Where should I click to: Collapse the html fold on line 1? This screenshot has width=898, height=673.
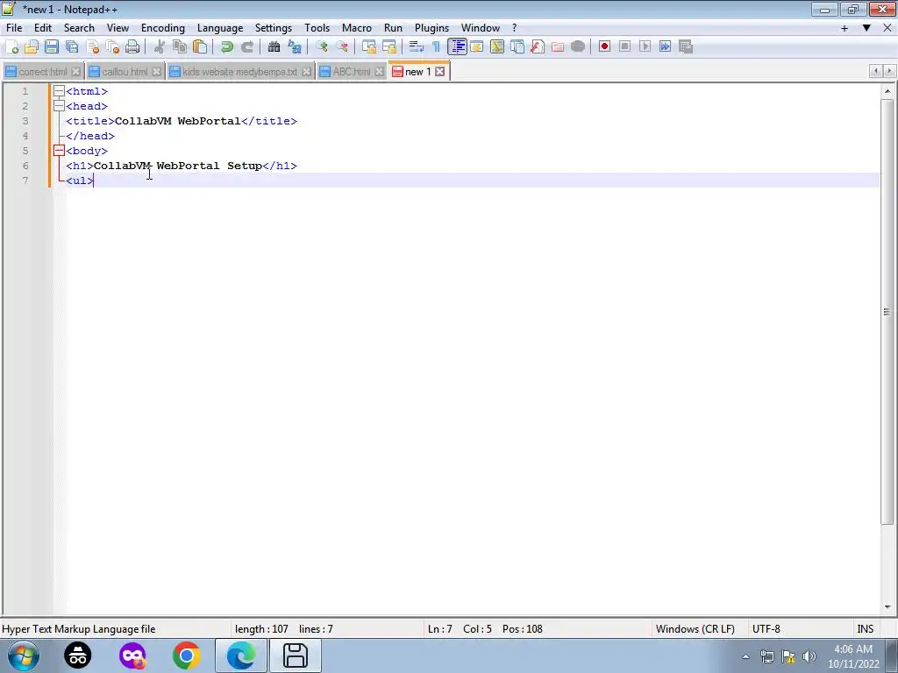[x=59, y=91]
